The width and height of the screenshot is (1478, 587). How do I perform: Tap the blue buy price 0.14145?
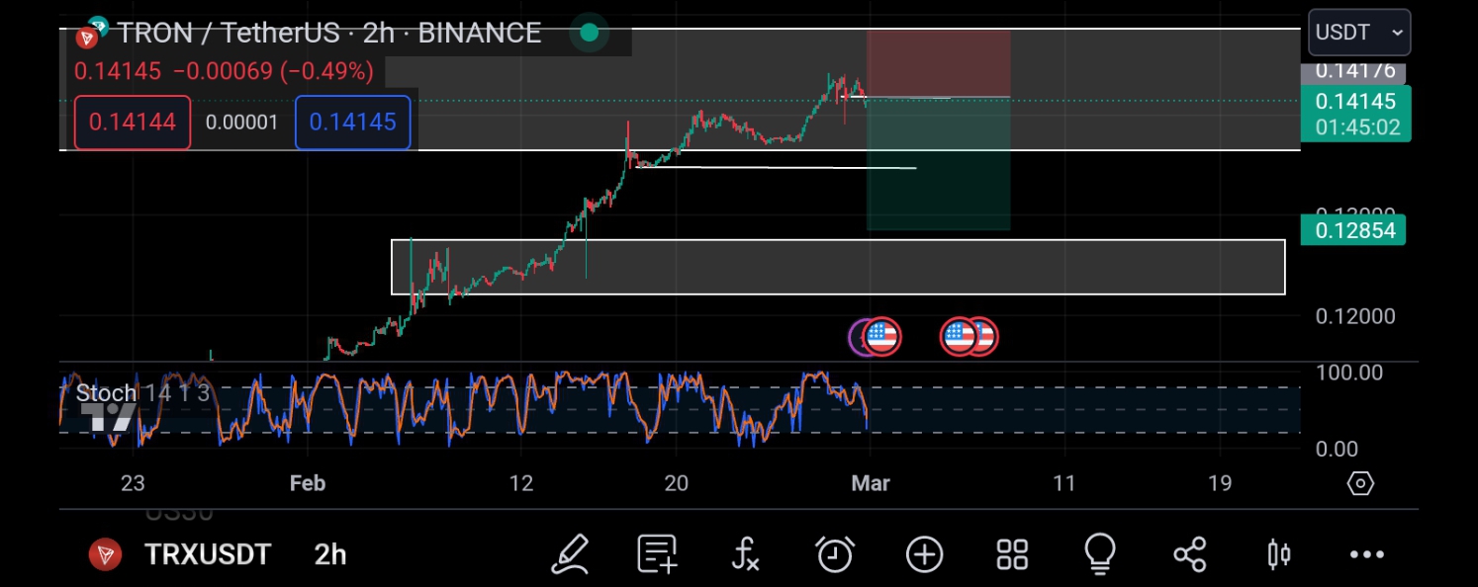click(352, 123)
